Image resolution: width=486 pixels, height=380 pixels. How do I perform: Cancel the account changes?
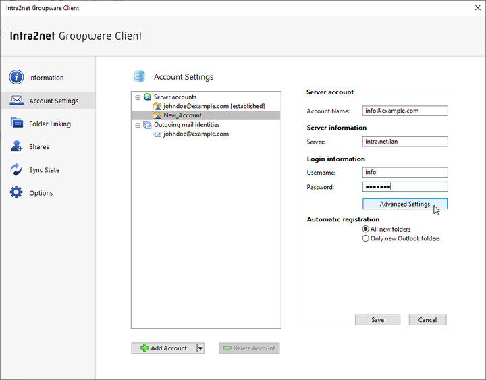click(x=427, y=319)
